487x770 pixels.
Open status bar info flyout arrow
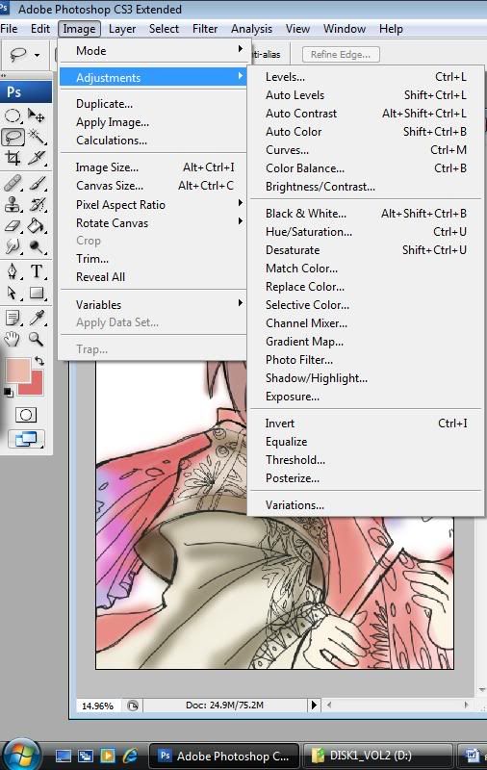[x=314, y=706]
